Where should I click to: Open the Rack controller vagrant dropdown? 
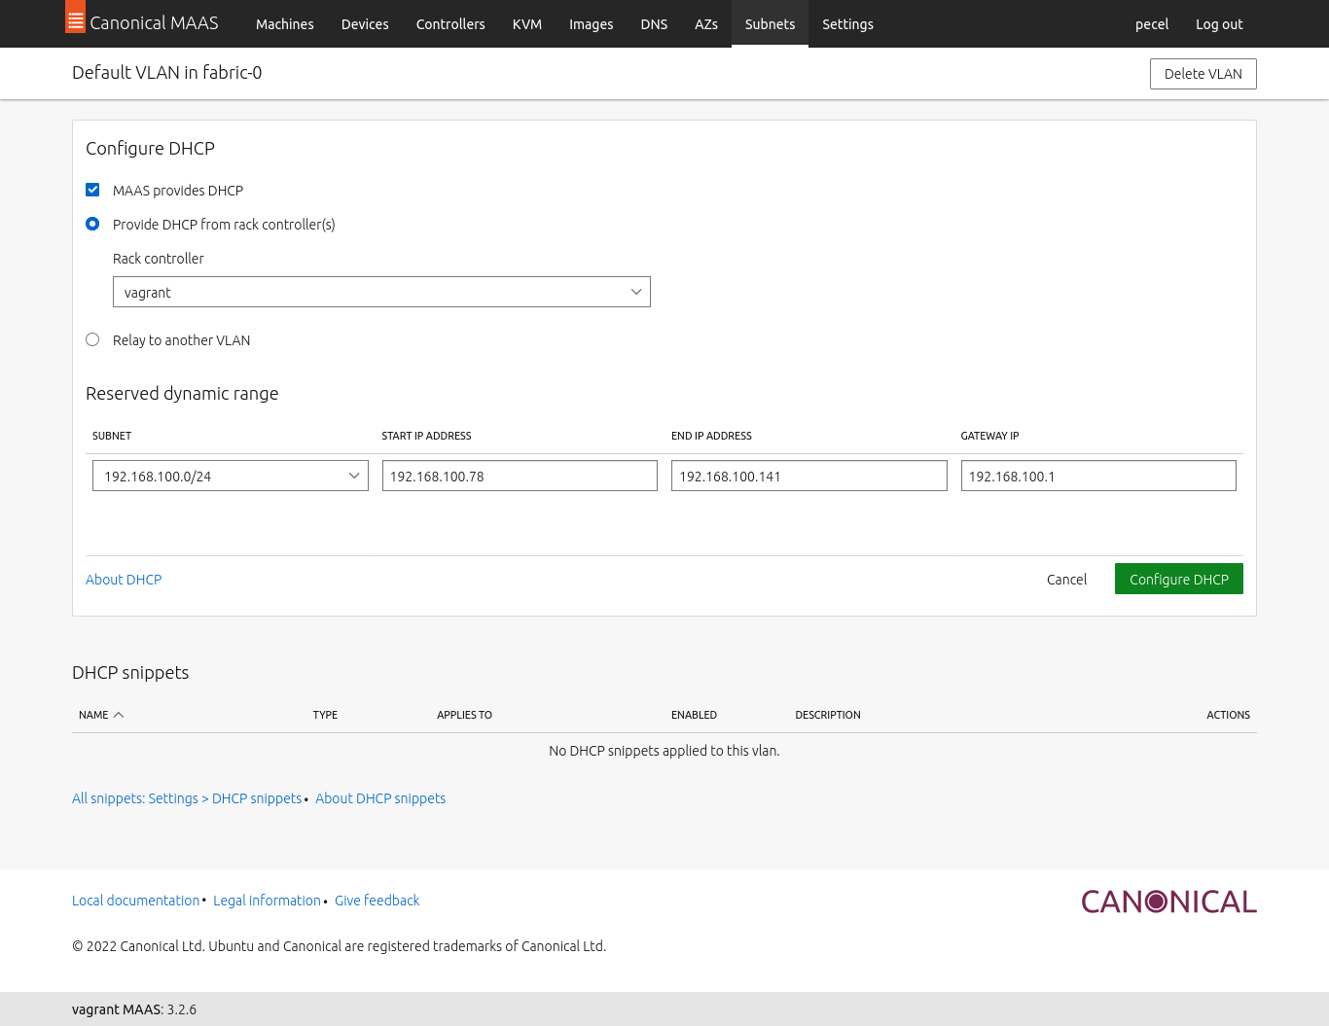[x=381, y=292]
